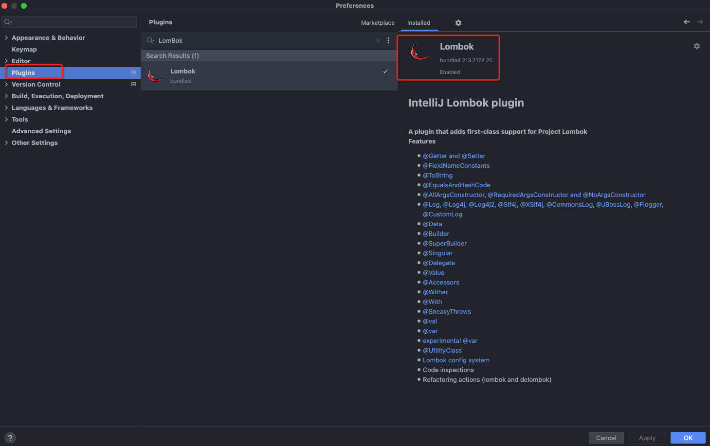Screen dimensions: 710x446
Task: Click the large Lombok chili icon in details
Action: 419,53
